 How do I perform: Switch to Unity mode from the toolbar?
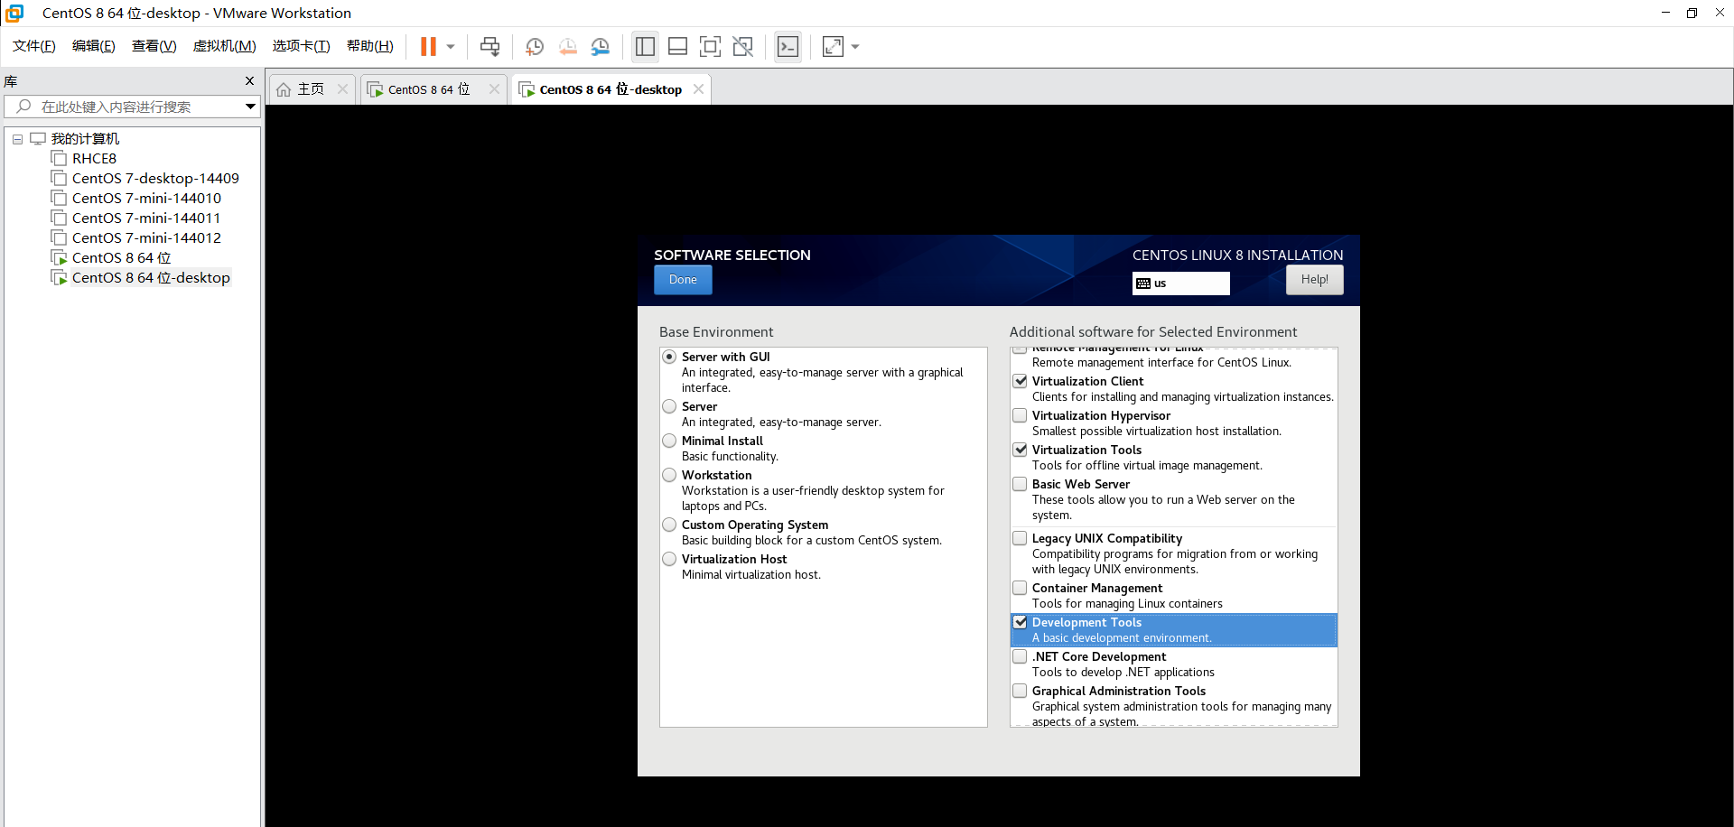pos(743,47)
